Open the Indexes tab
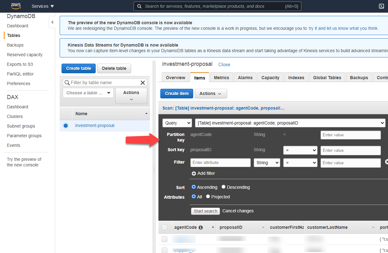Viewport: 388px width, 253px height. pos(296,78)
